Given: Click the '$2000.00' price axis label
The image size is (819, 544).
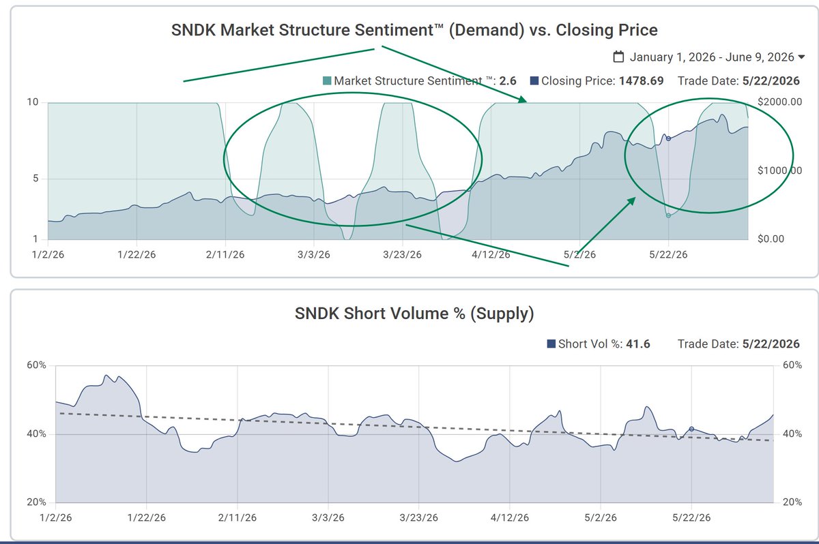Looking at the screenshot, I should (779, 102).
